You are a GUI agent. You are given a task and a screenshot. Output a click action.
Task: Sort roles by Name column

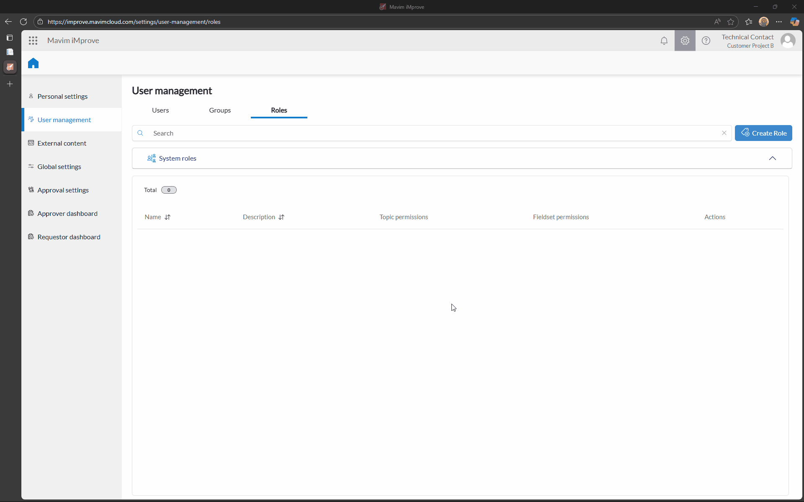point(167,217)
